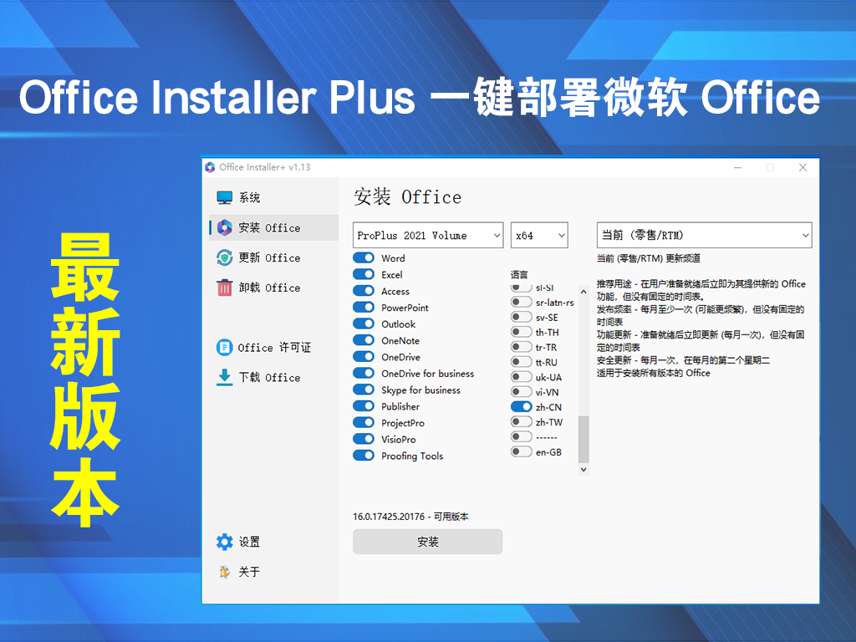Open the 当前 (零售/RTM) channel dropdown

704,235
